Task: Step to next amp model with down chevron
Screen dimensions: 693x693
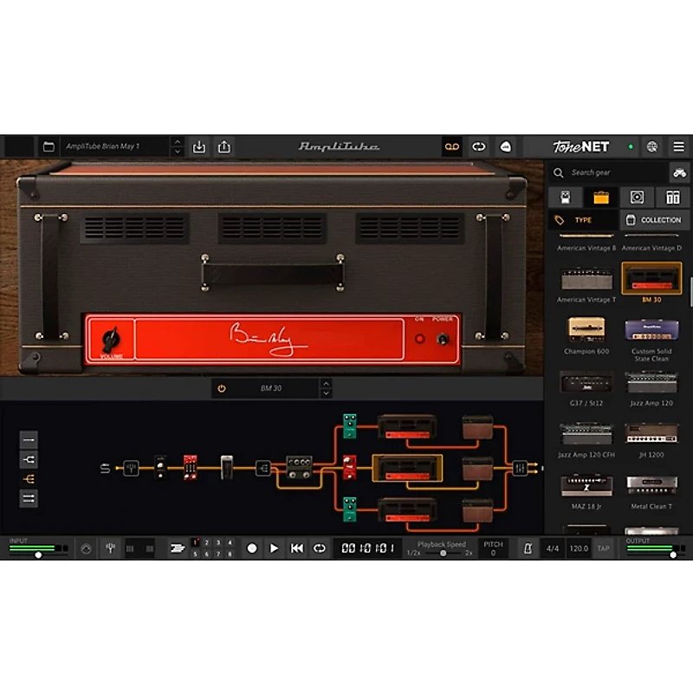Action: pyautogui.click(x=327, y=393)
